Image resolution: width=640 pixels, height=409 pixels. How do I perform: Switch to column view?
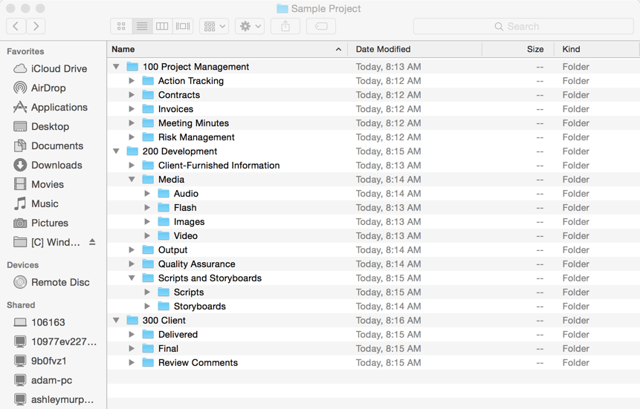[x=162, y=26]
